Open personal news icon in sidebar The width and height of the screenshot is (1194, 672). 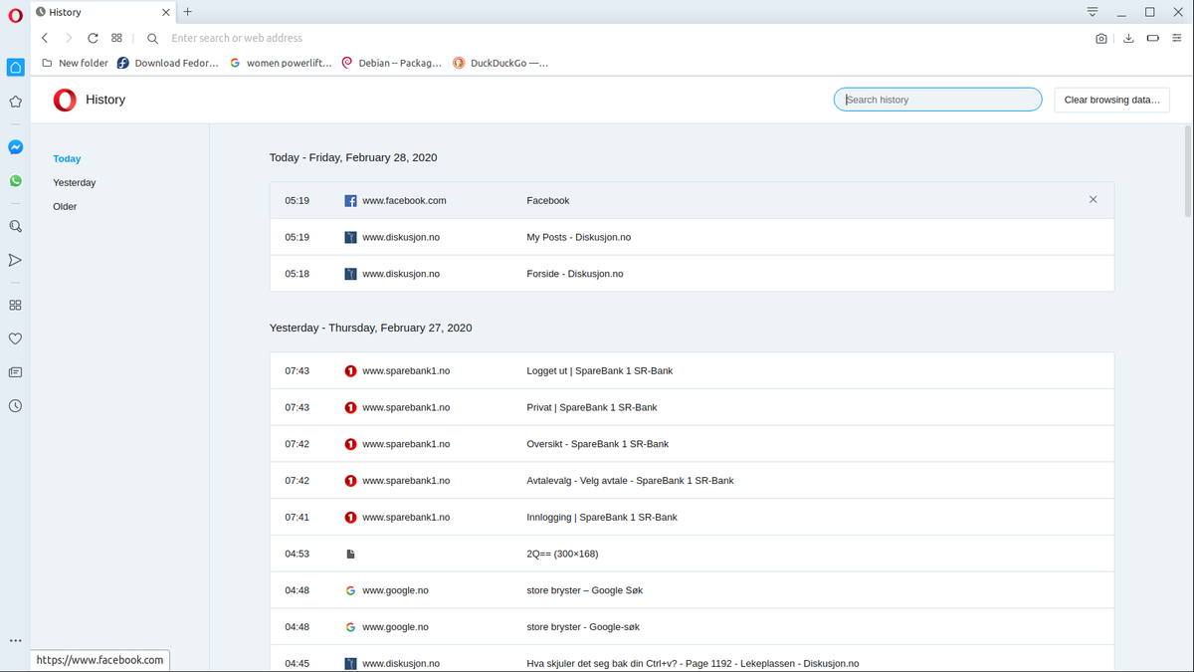pos(15,372)
